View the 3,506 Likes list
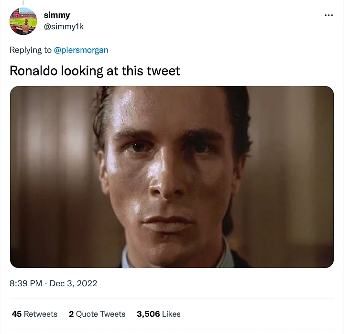This screenshot has height=334, width=349. point(159,314)
